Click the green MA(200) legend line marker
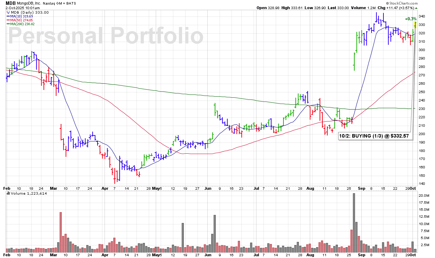Image resolution: width=435 pixels, height=258 pixels. pyautogui.click(x=8, y=24)
